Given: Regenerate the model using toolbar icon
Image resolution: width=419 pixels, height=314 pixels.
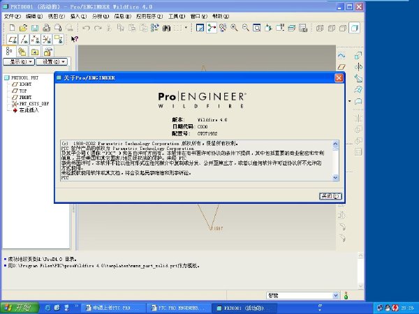Looking at the screenshot, I should coord(155,28).
